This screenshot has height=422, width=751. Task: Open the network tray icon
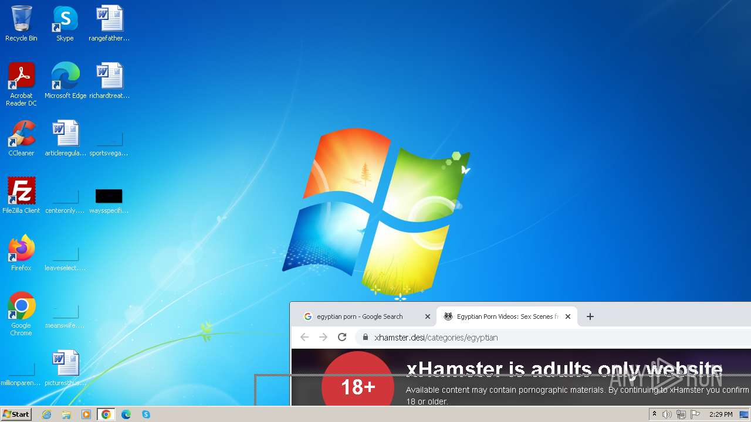tap(681, 414)
